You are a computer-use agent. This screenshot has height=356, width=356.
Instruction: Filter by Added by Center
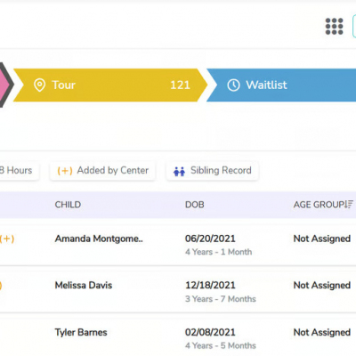(x=102, y=171)
